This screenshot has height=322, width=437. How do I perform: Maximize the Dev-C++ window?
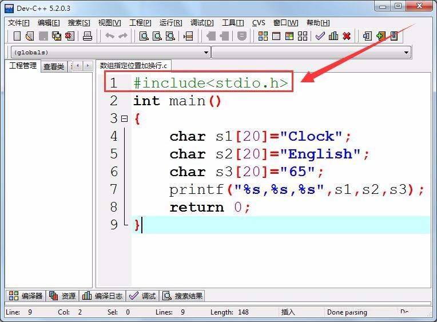click(x=398, y=6)
